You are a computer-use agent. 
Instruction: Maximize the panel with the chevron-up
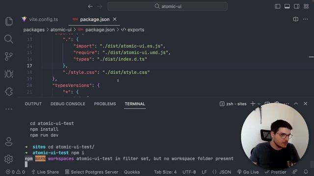click(x=296, y=104)
